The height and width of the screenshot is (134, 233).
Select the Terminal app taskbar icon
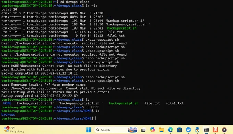point(206,130)
